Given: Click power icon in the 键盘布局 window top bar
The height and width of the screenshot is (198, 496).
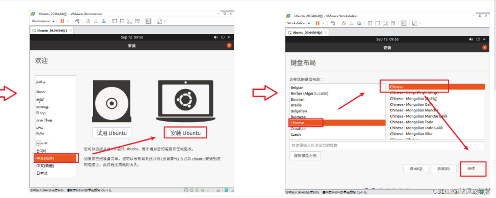Looking at the screenshot, I should tap(478, 39).
